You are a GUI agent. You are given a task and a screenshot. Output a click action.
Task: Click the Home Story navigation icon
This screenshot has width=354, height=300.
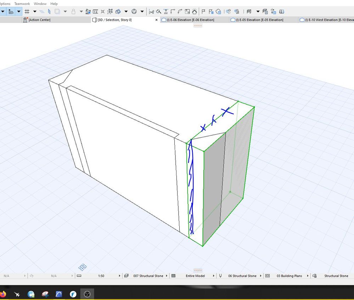click(x=194, y=11)
